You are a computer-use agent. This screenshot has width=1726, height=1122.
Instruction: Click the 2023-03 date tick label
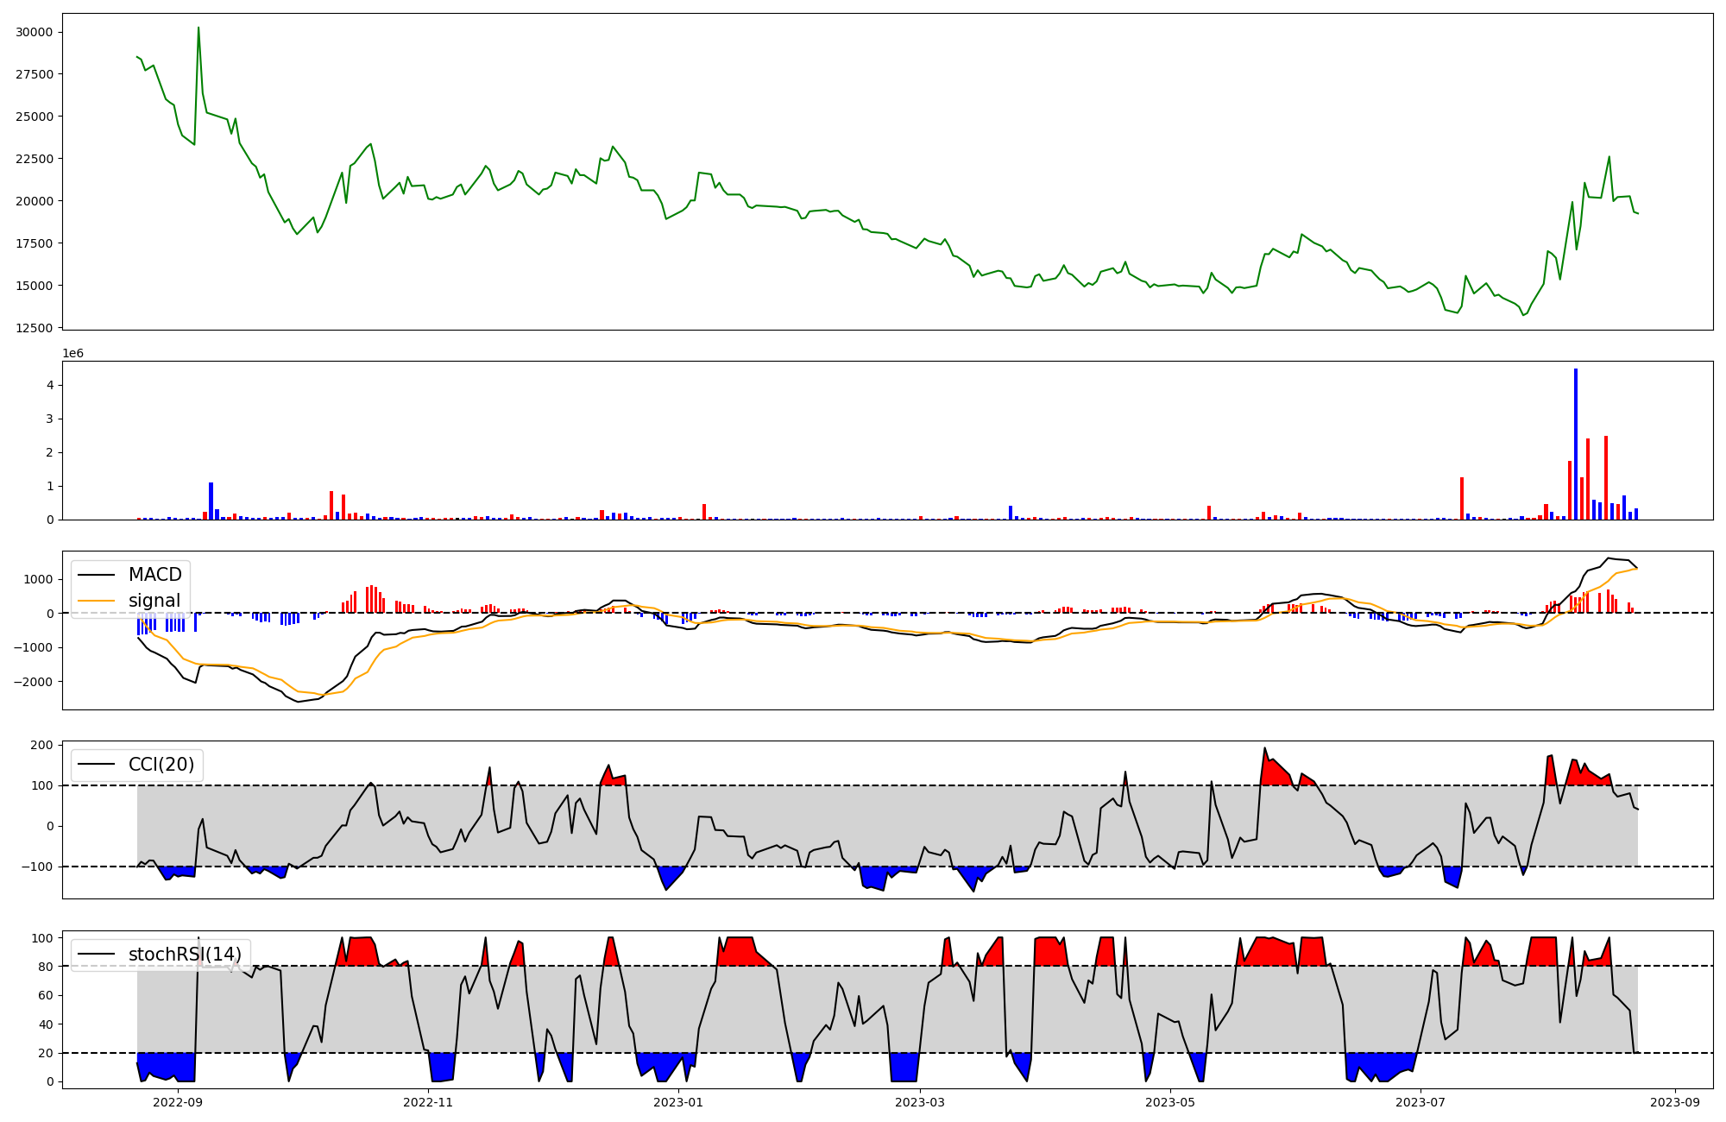click(x=920, y=1102)
